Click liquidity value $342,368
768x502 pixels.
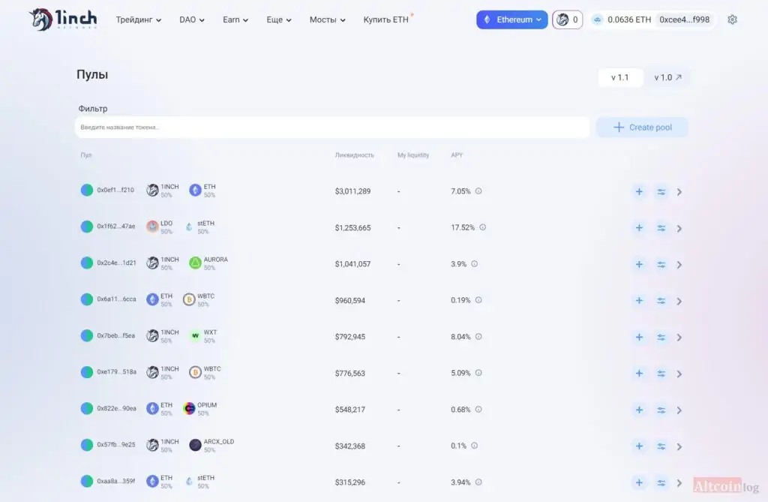[350, 446]
